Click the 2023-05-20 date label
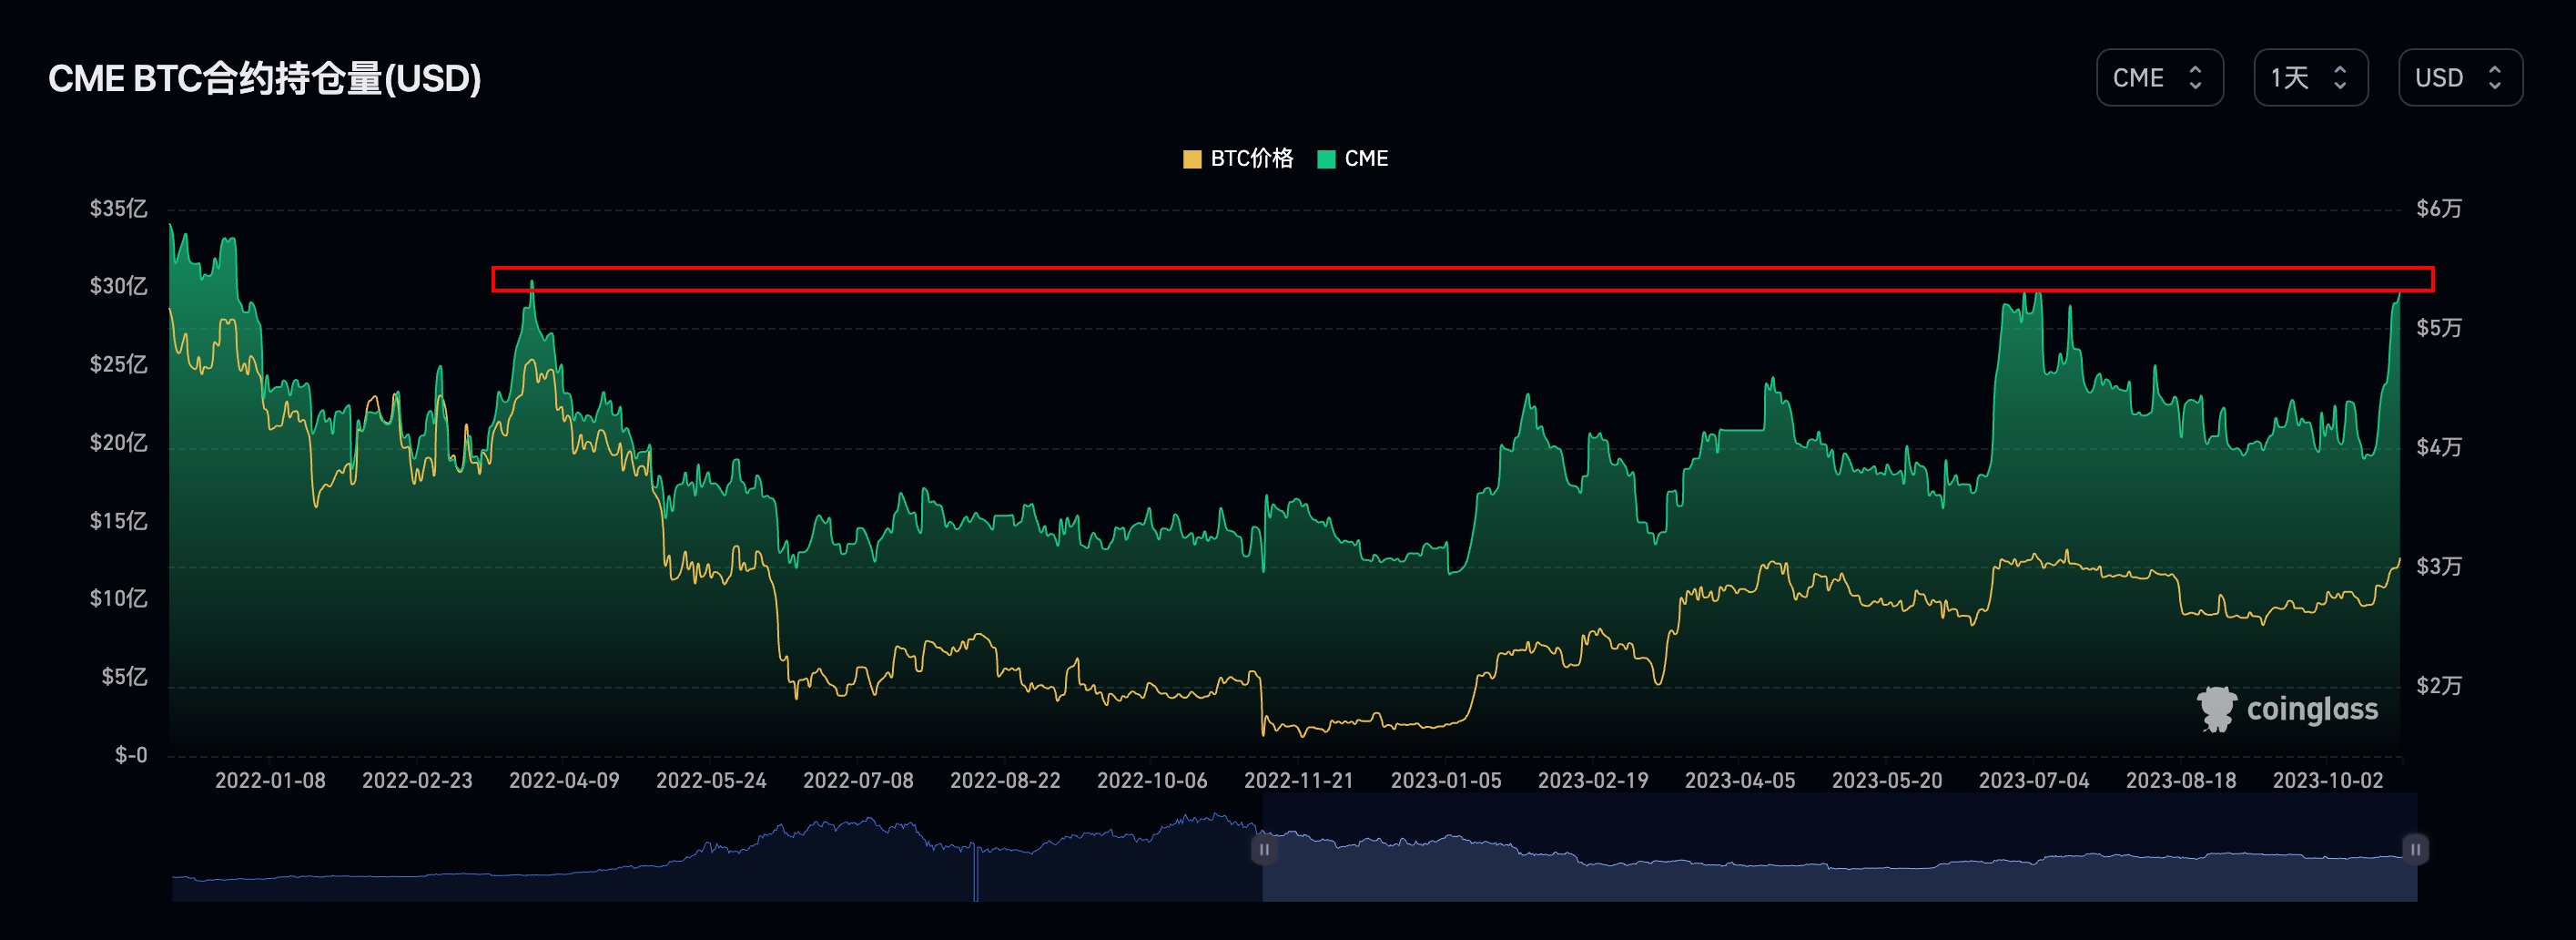 coord(1887,781)
